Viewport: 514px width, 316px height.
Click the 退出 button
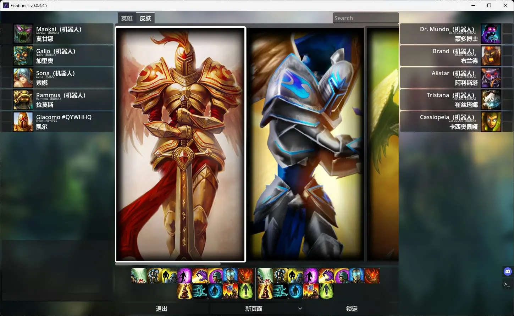(x=162, y=309)
